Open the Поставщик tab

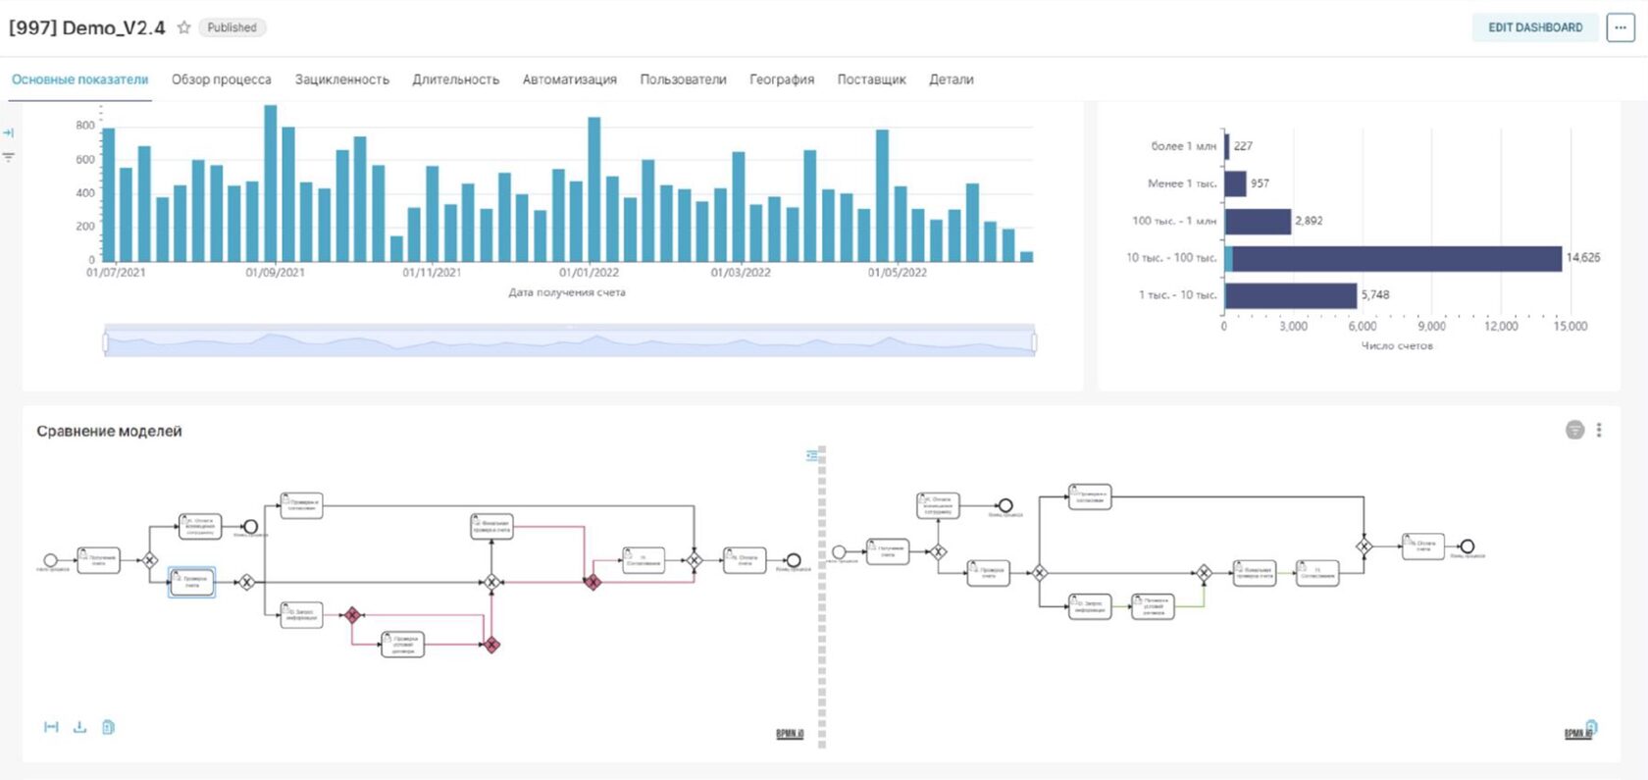pos(872,79)
